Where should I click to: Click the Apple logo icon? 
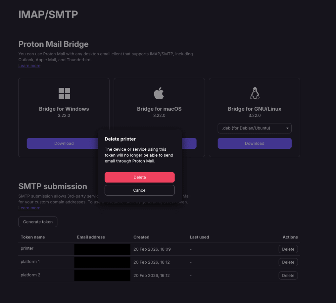tap(159, 93)
